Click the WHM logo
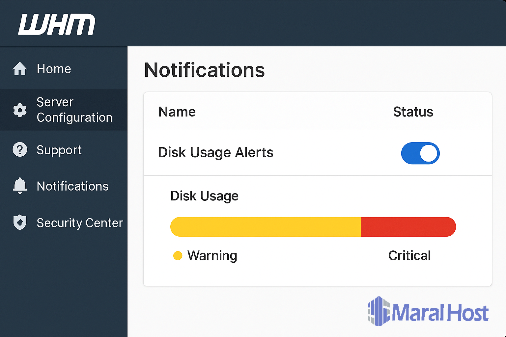 coord(57,24)
